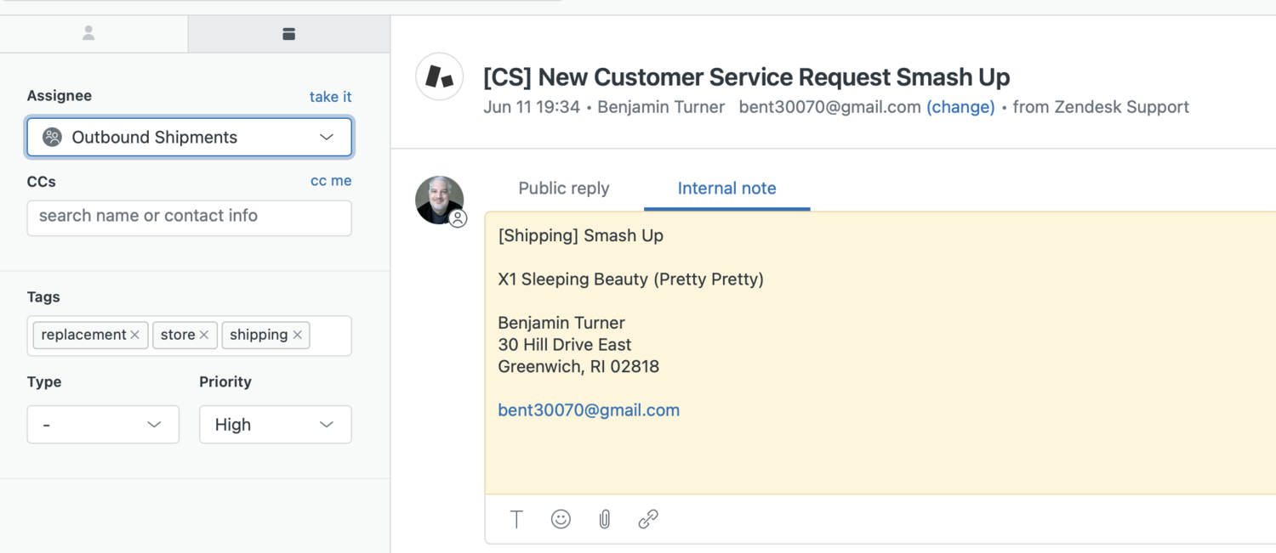Remove the store tag
This screenshot has height=553, width=1276.
tap(204, 335)
